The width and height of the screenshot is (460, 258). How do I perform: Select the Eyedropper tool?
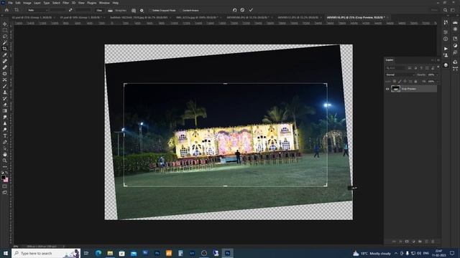(x=5, y=55)
